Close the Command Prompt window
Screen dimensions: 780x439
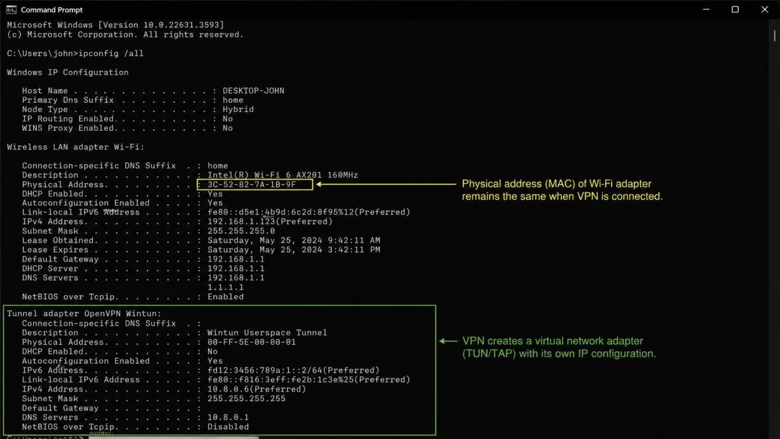click(x=765, y=10)
